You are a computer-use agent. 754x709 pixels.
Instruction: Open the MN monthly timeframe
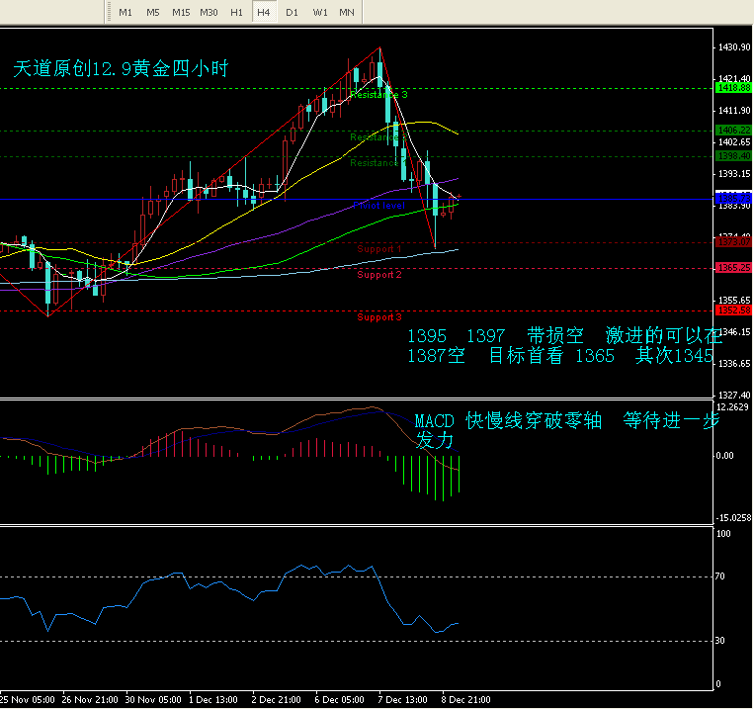(347, 12)
